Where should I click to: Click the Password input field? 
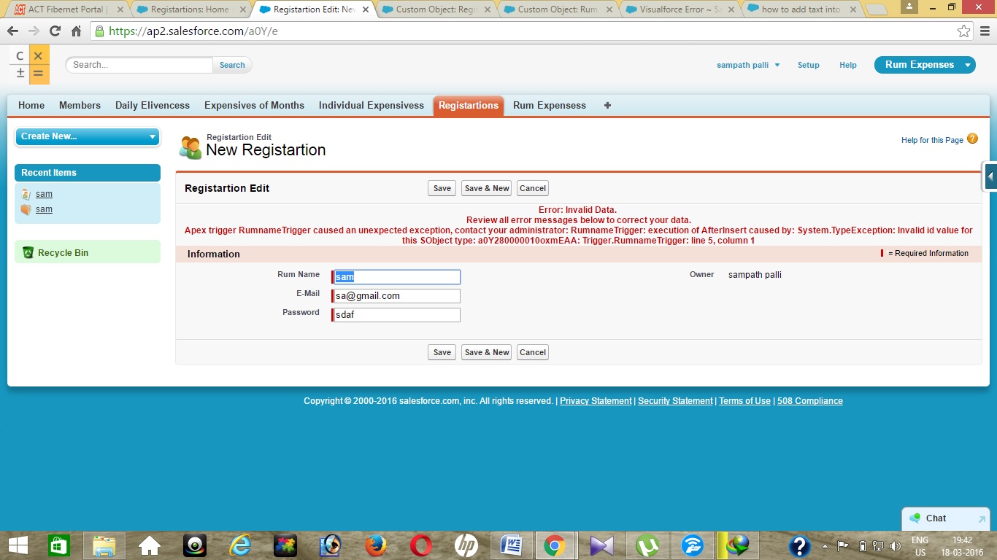click(397, 315)
